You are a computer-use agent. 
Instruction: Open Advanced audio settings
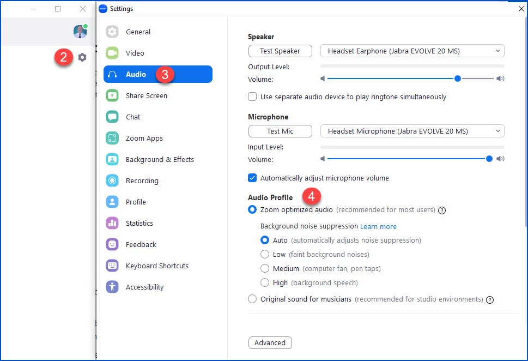tap(270, 343)
